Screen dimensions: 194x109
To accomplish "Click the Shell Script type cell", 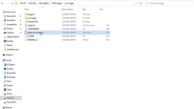I will coord(87,32).
